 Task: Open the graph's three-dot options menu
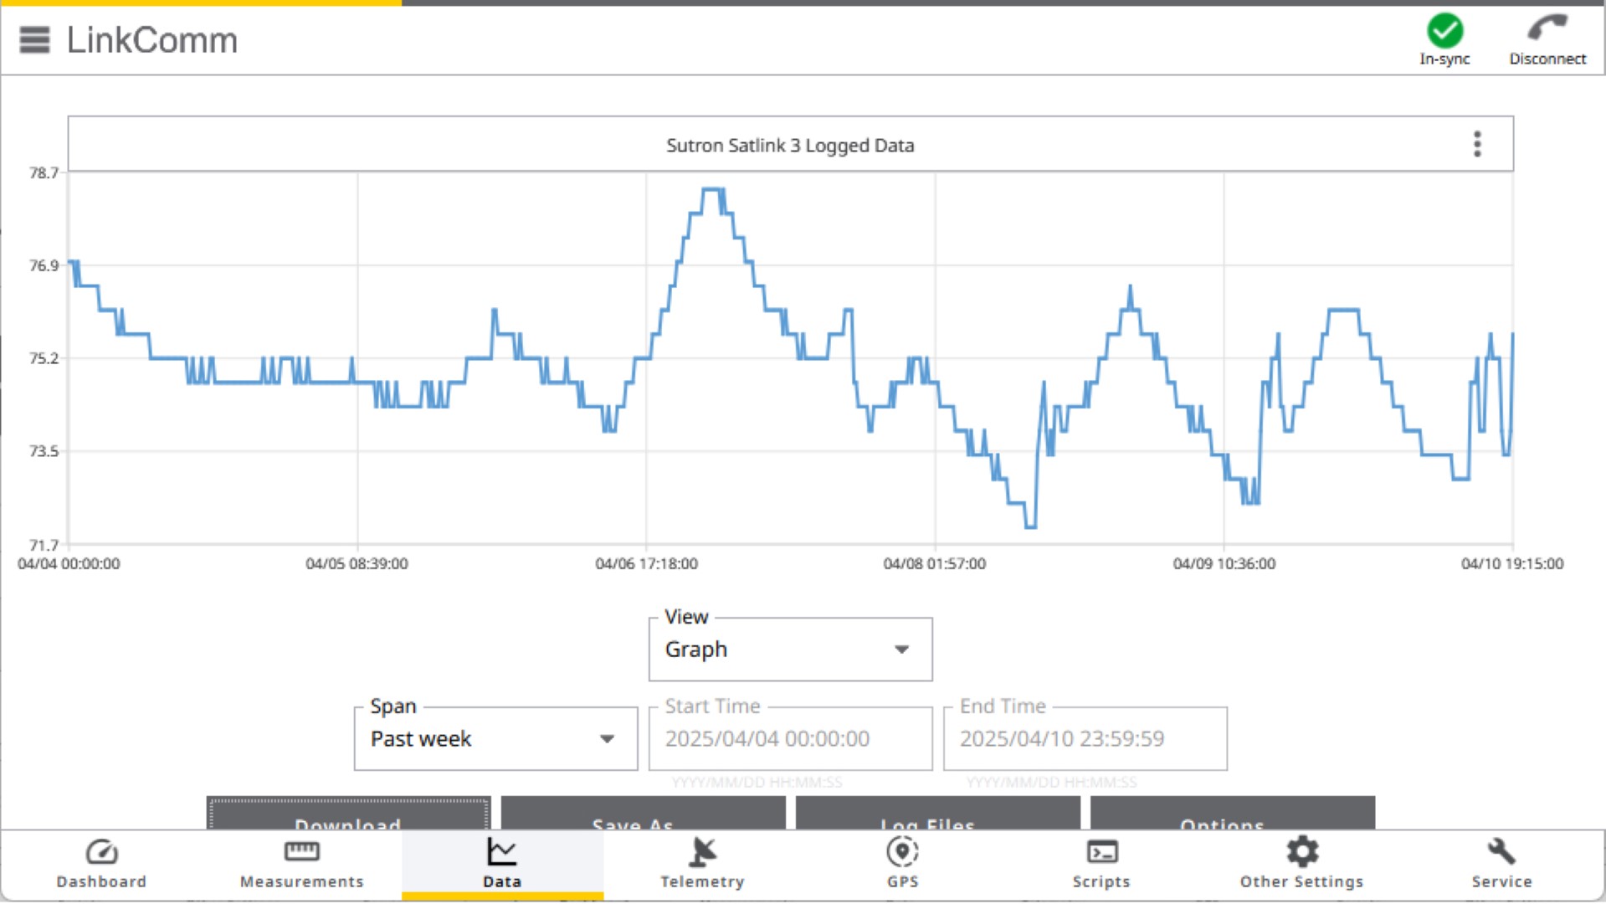[1477, 144]
